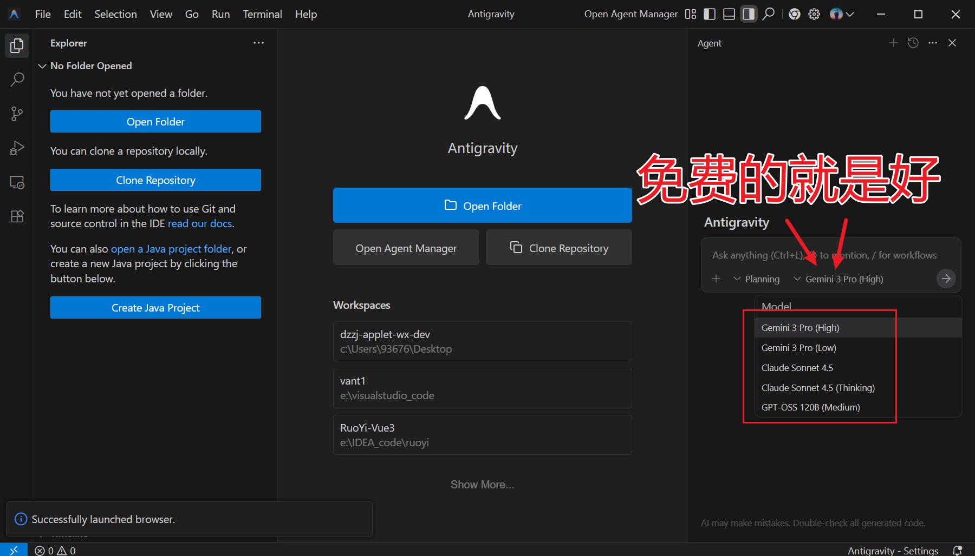Toggle the primary side bar layout button
The height and width of the screenshot is (556, 975).
pyautogui.click(x=710, y=14)
